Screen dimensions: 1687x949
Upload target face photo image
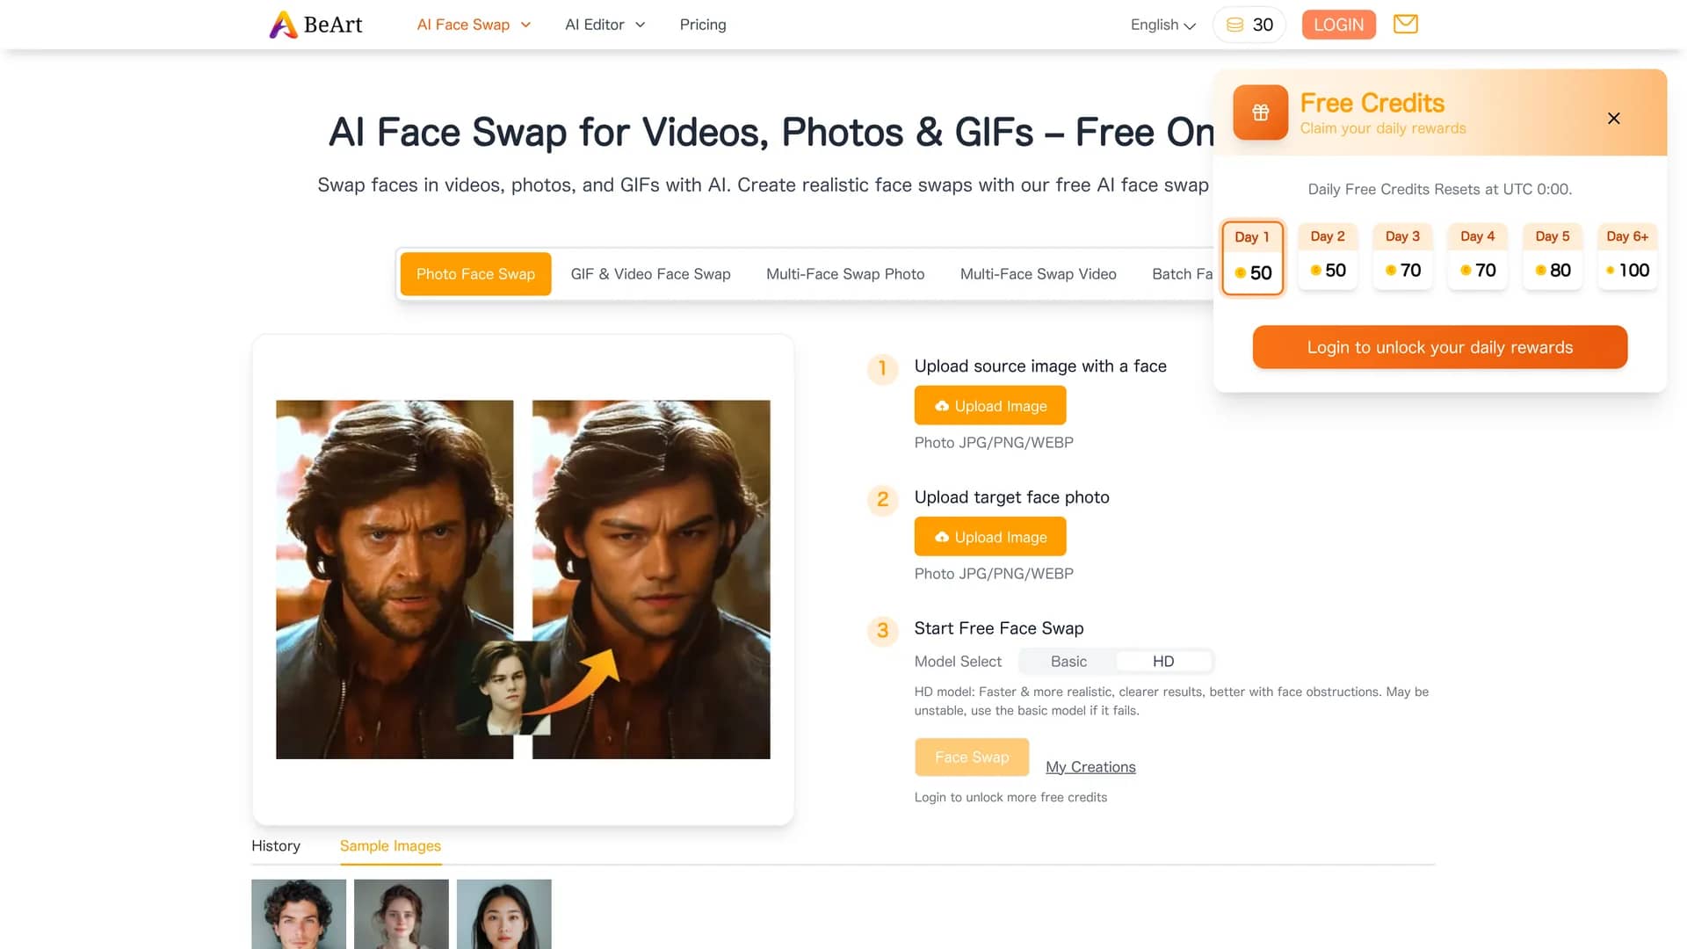pyautogui.click(x=989, y=537)
